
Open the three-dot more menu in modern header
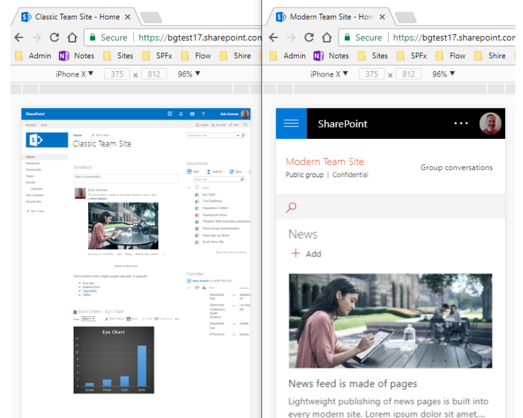click(x=461, y=123)
